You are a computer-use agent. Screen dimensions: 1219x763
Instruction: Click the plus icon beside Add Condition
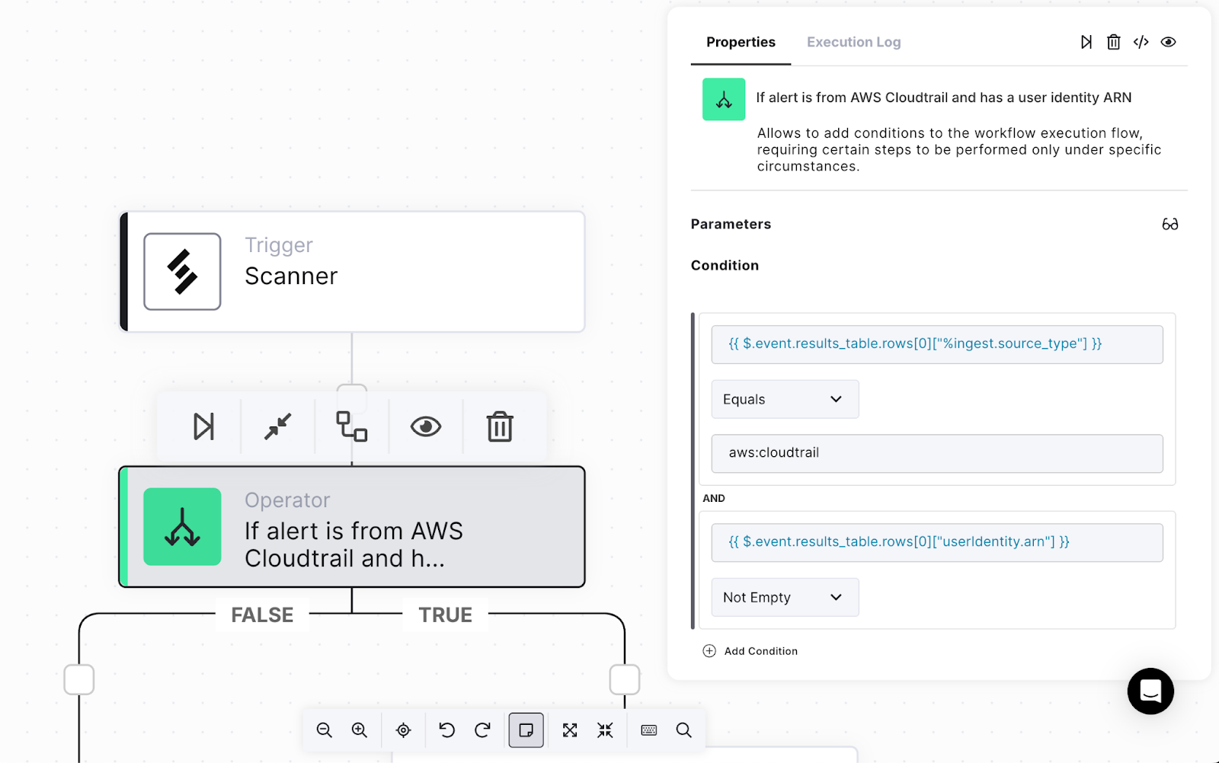709,651
